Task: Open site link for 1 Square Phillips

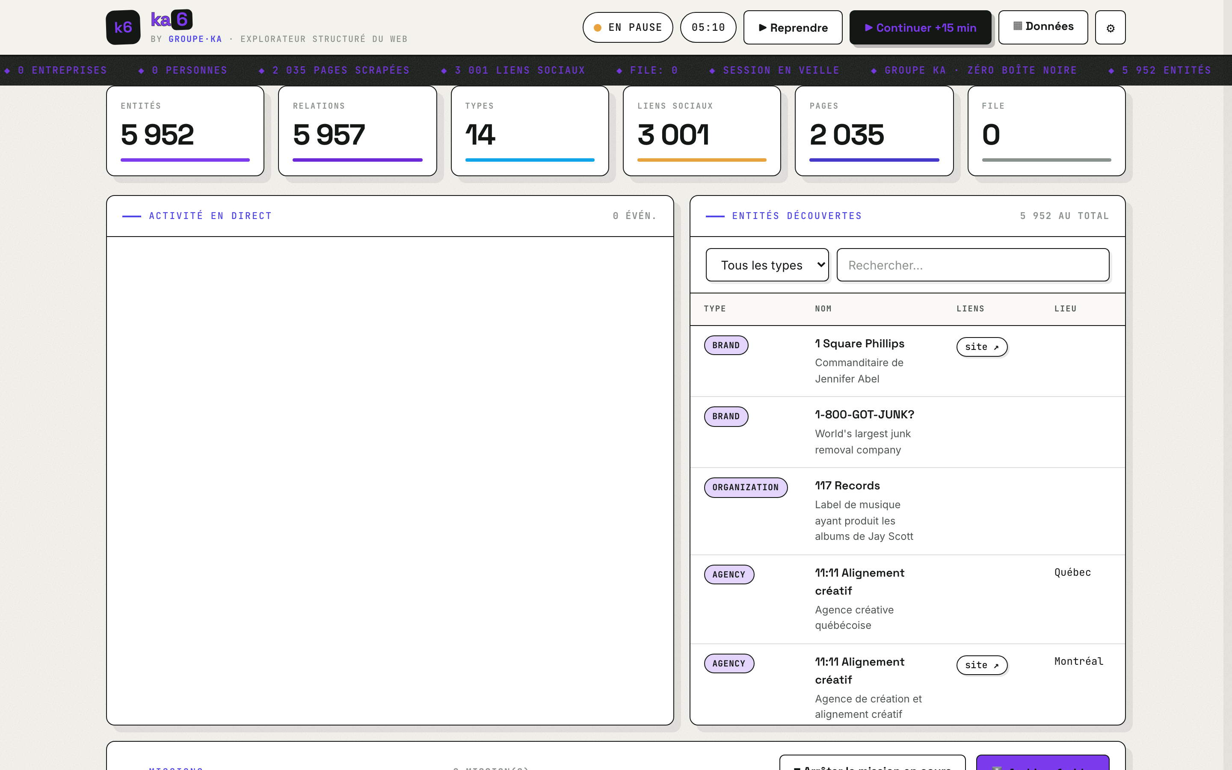Action: click(x=982, y=347)
